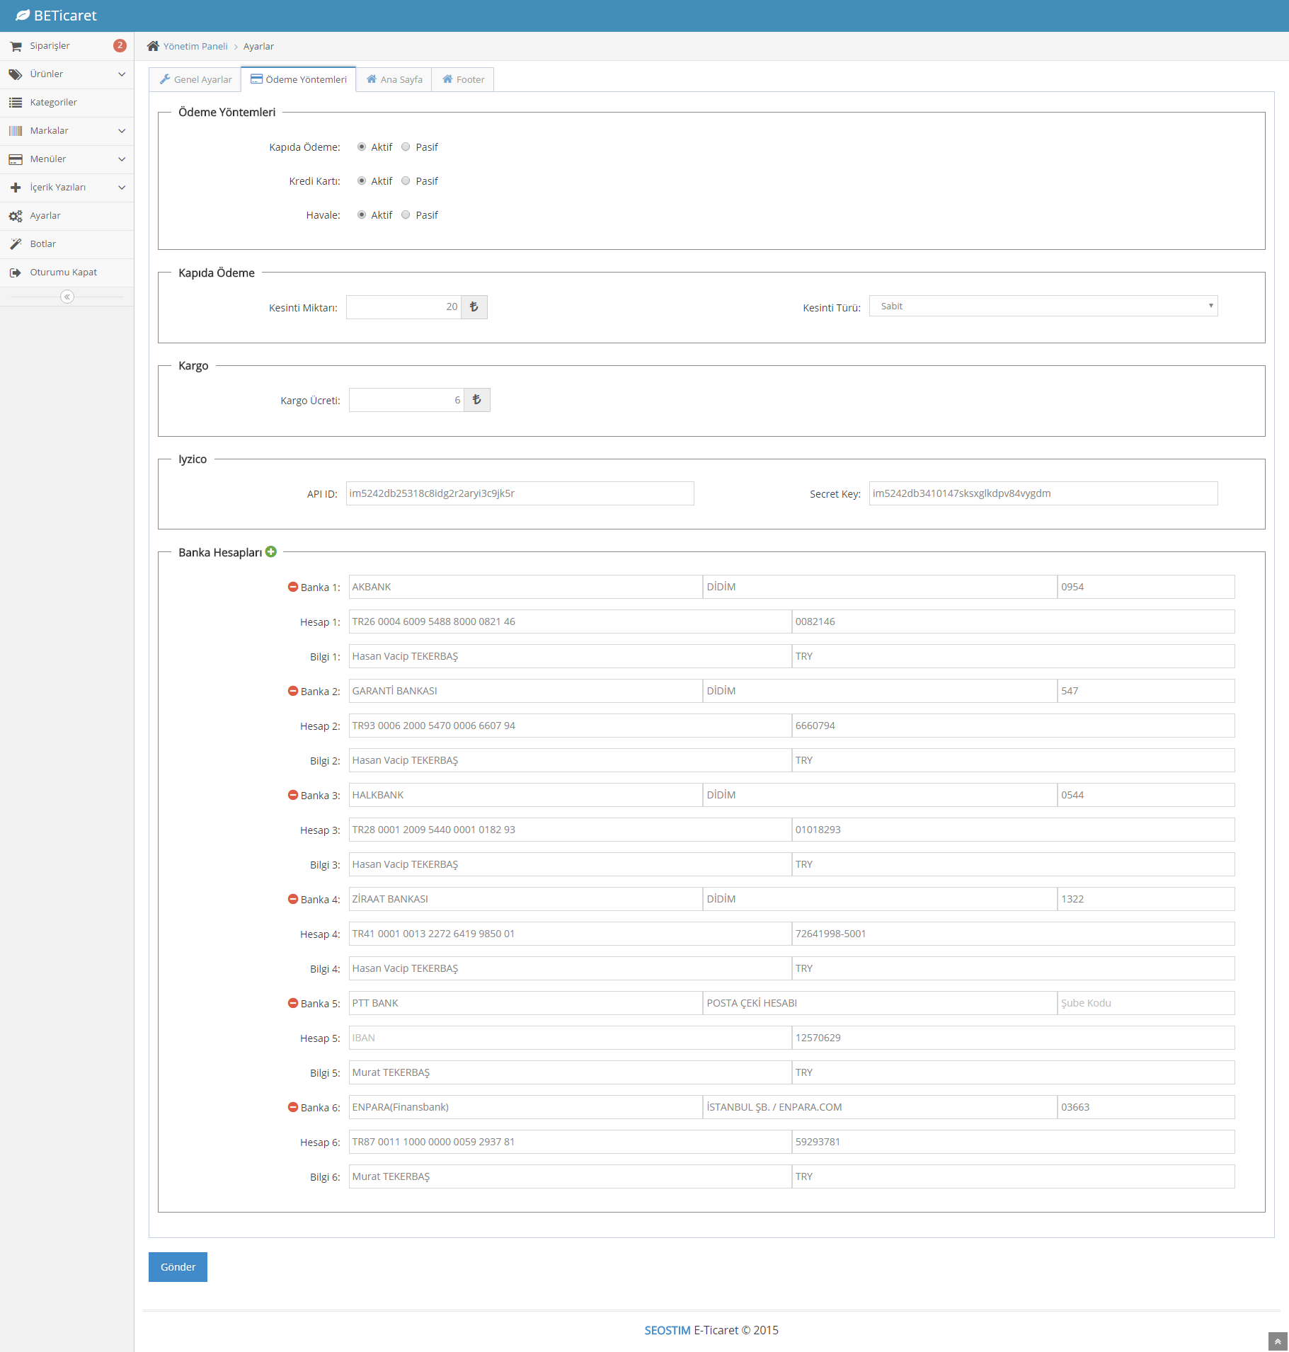Click the wrench icon on Genel Ayarlar tab
The height and width of the screenshot is (1352, 1289).
[x=165, y=79]
